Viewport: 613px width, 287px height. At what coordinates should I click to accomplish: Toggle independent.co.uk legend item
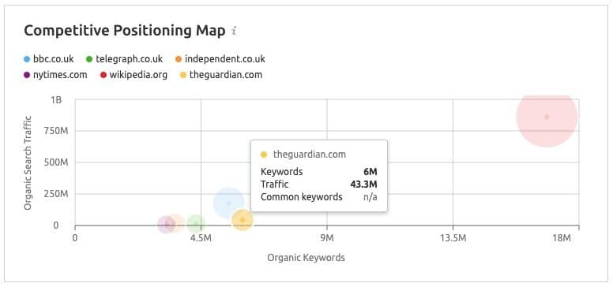(220, 59)
